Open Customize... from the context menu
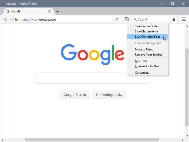 point(147,72)
